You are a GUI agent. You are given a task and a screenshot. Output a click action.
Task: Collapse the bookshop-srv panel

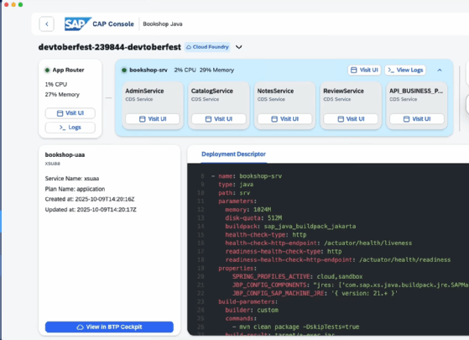point(440,70)
